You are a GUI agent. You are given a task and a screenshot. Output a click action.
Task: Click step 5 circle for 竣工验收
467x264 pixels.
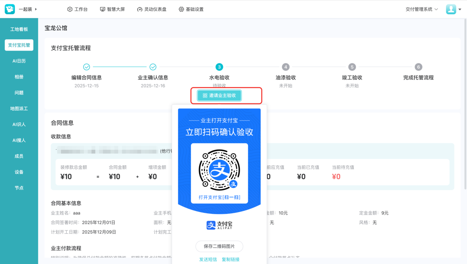tap(352, 67)
